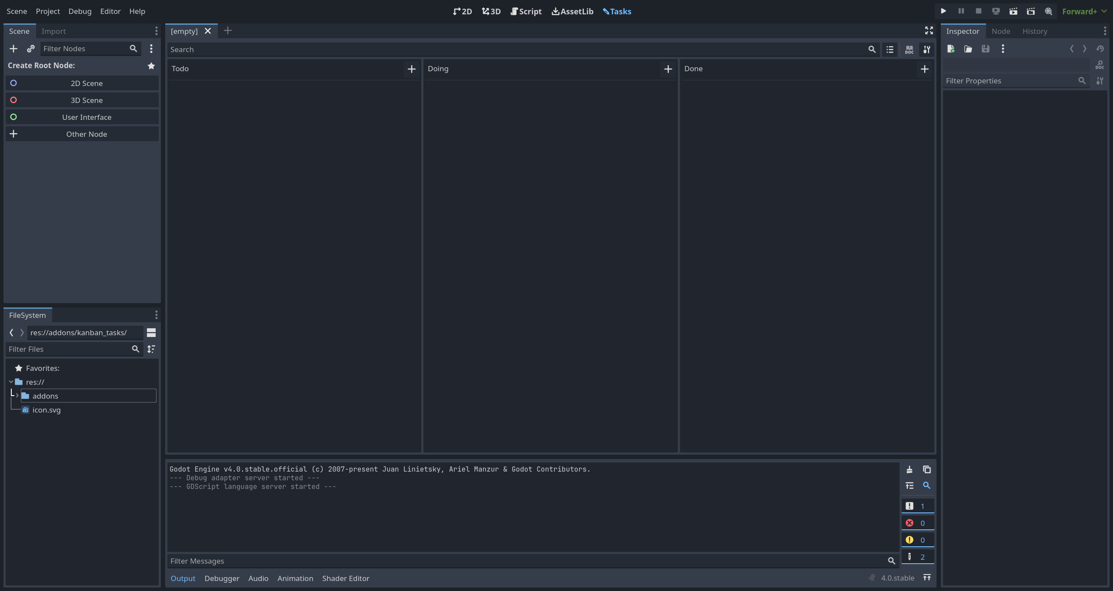Viewport: 1113px width, 591px height.
Task: Click the instance scene link icon
Action: click(x=30, y=49)
